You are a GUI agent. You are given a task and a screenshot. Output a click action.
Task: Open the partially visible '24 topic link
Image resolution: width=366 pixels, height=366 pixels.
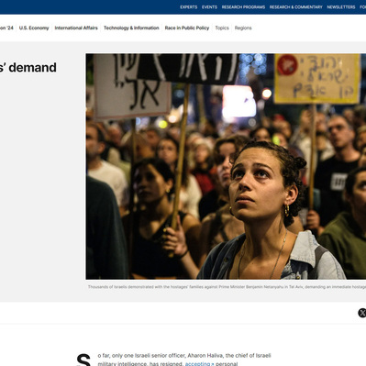pyautogui.click(x=6, y=28)
